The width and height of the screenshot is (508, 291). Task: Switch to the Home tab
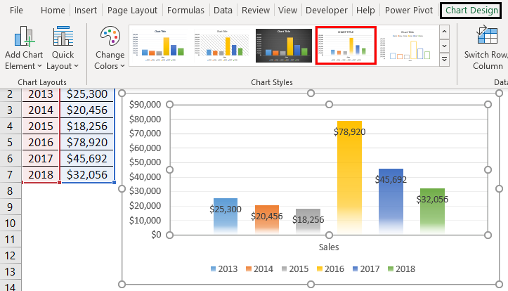pos(53,11)
